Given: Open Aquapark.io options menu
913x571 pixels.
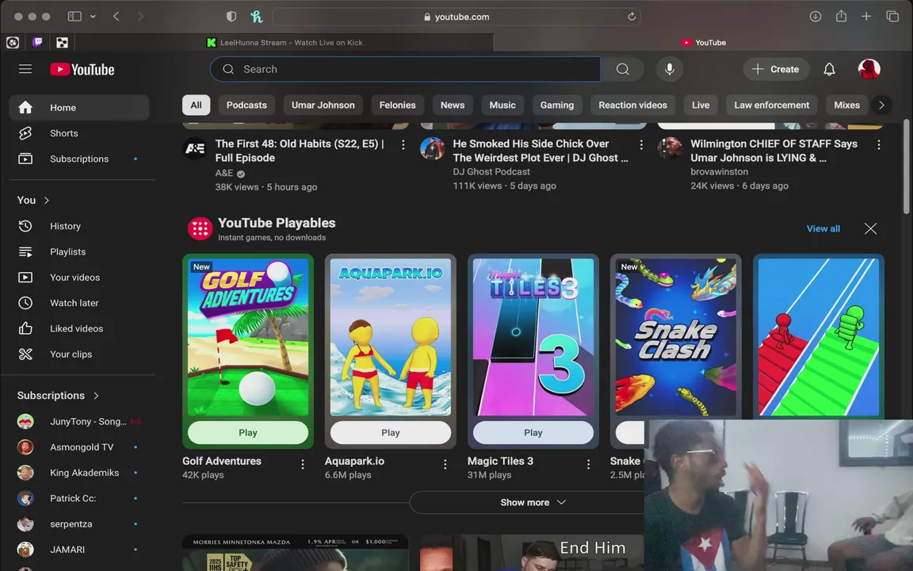Looking at the screenshot, I should pos(445,465).
